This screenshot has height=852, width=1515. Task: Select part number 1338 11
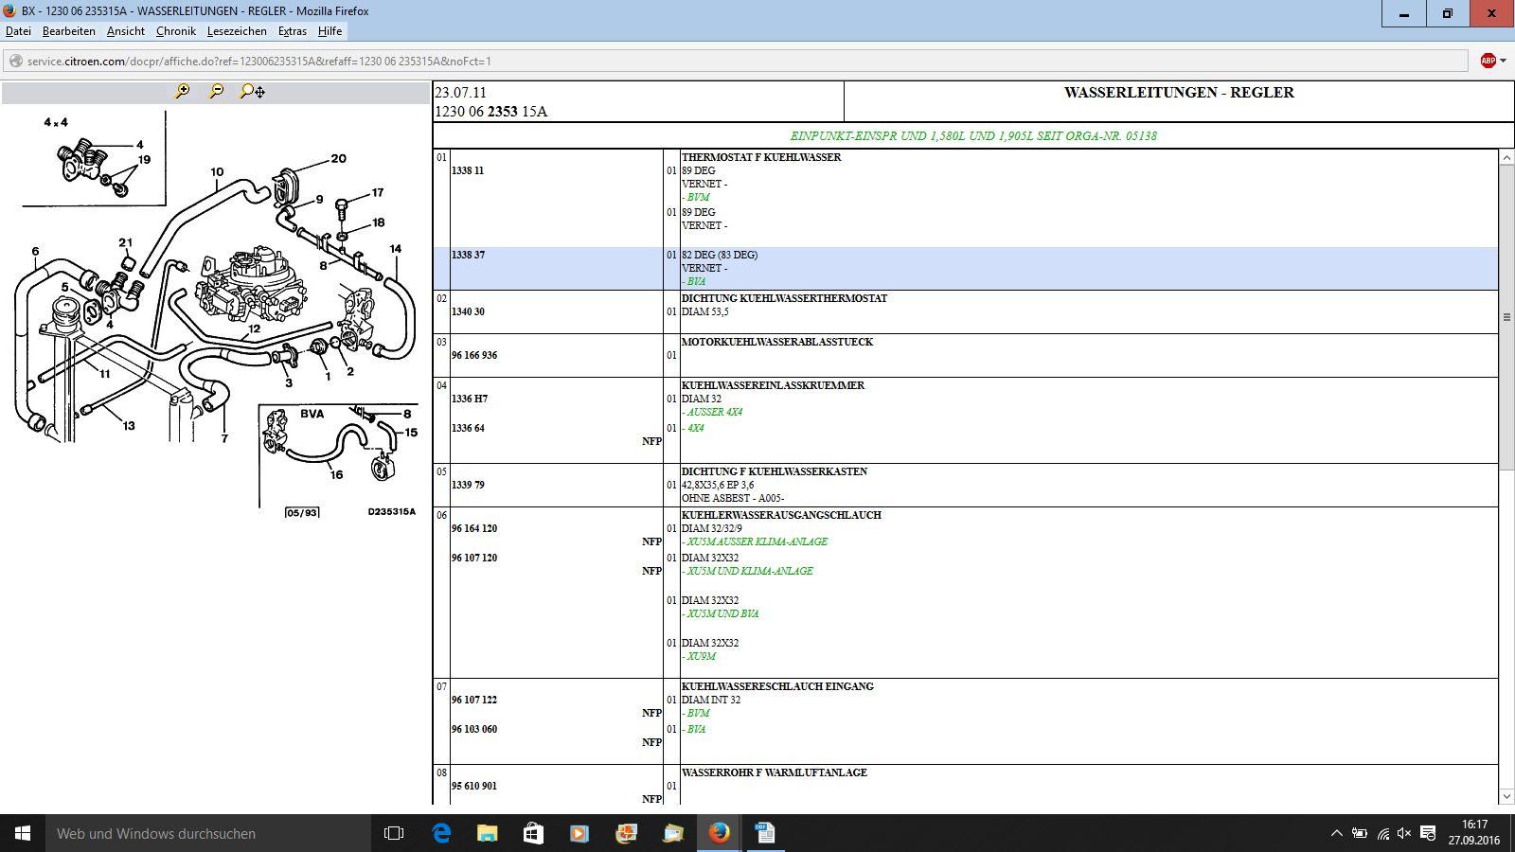pos(468,170)
